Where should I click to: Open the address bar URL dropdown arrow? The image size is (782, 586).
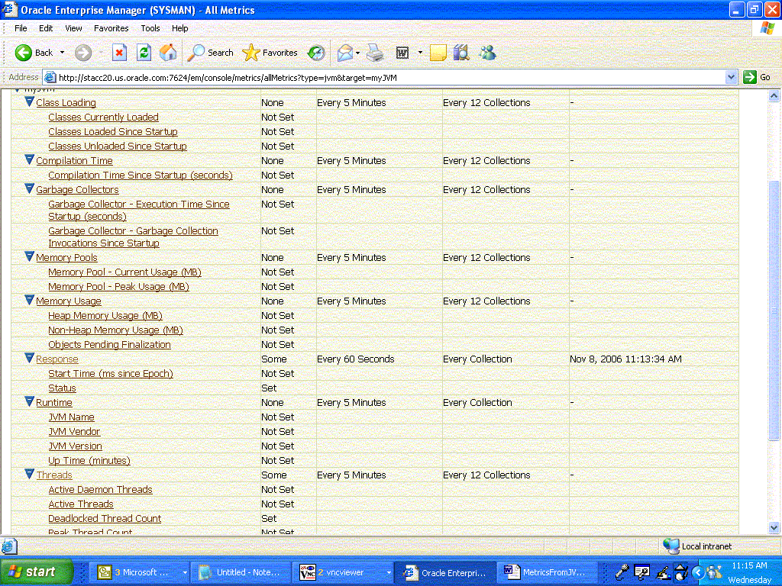pos(731,77)
